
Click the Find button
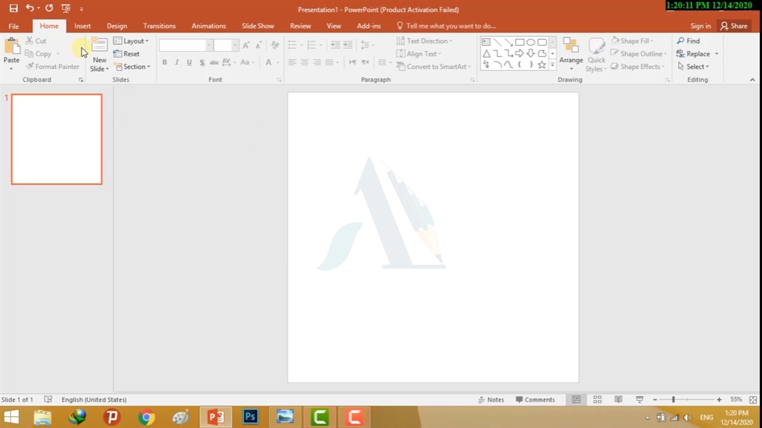coord(688,41)
